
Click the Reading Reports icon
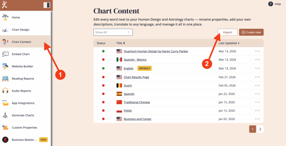(x=5, y=79)
